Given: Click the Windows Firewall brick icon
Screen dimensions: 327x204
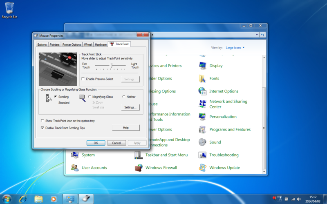Looking at the screenshot, I should [139, 168].
